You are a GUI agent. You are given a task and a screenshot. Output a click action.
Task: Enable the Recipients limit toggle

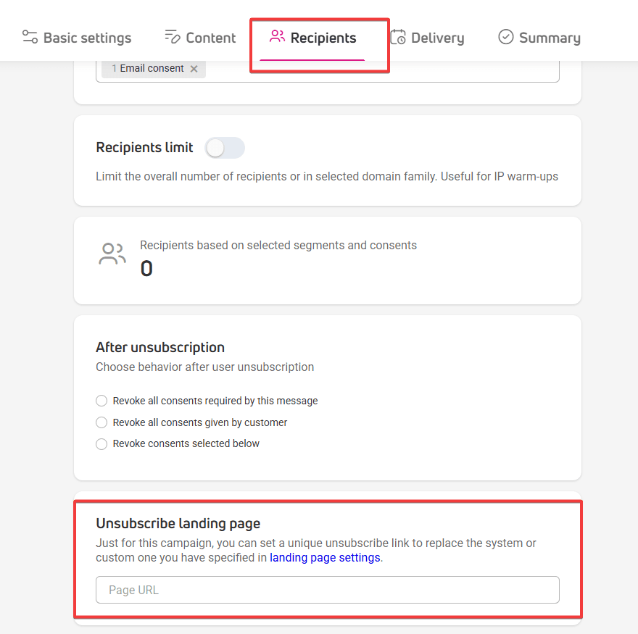(x=225, y=148)
